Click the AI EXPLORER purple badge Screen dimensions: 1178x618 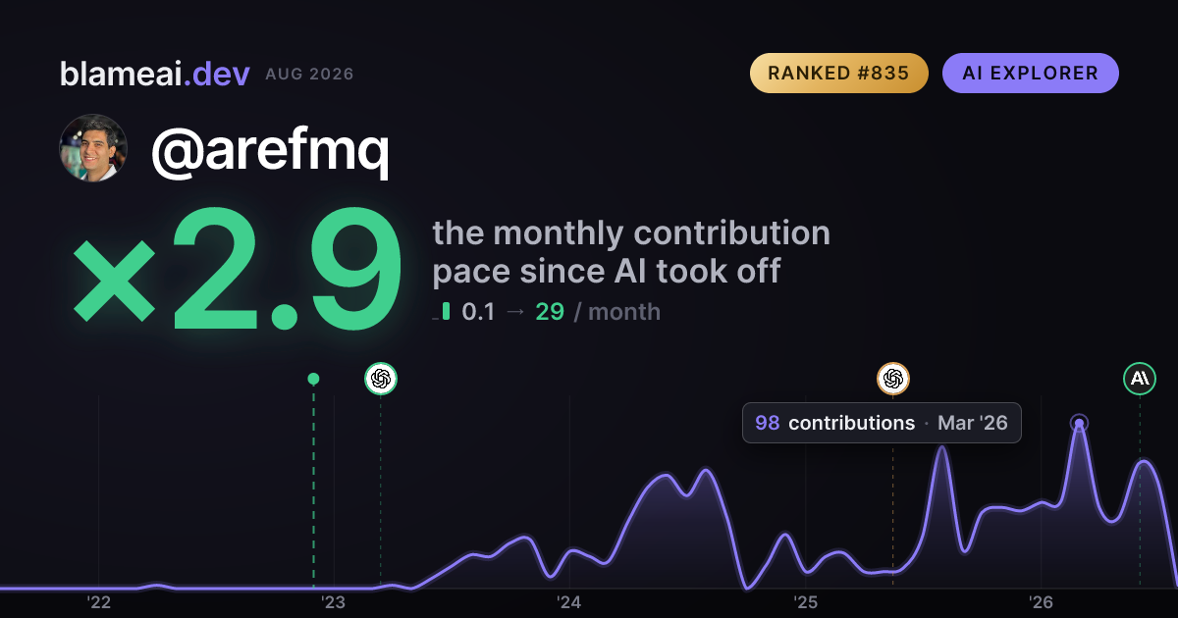(x=1031, y=74)
